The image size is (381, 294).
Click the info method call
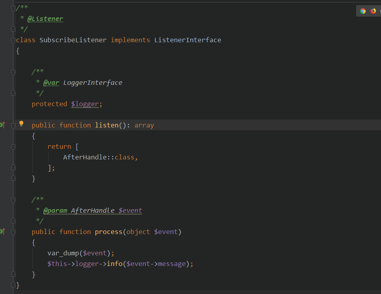115,264
